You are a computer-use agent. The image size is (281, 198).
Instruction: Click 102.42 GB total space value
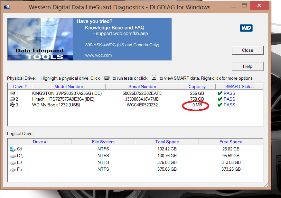point(167,149)
